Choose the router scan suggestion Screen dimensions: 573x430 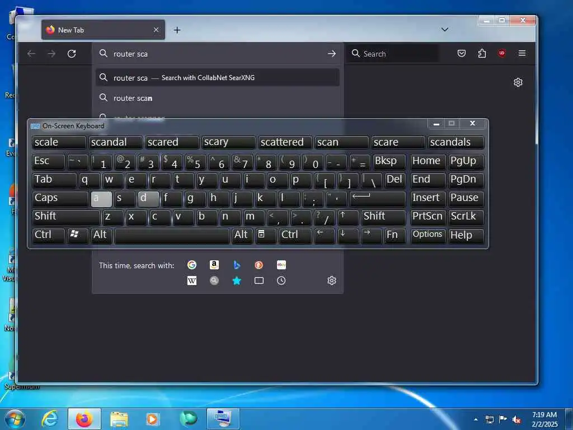218,98
